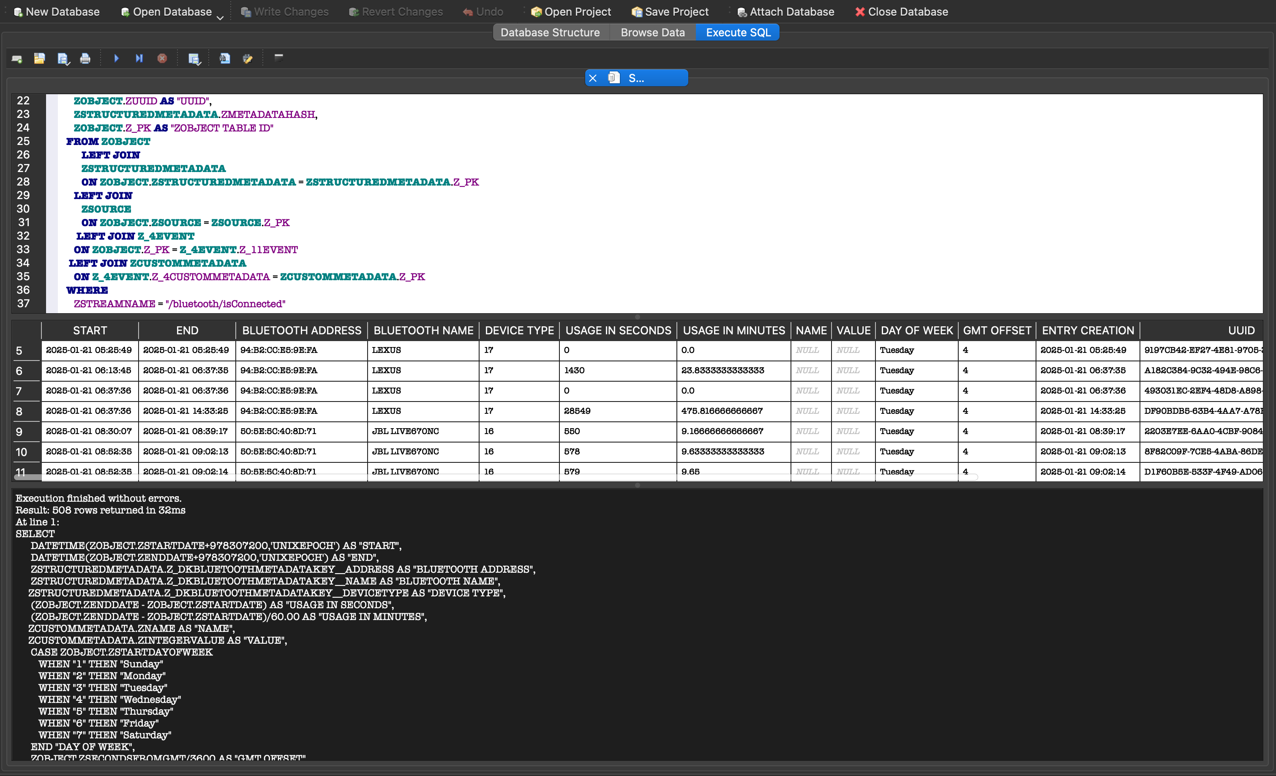Click start cell 2025-01-21 08:30:07
The image size is (1276, 776).
point(90,432)
